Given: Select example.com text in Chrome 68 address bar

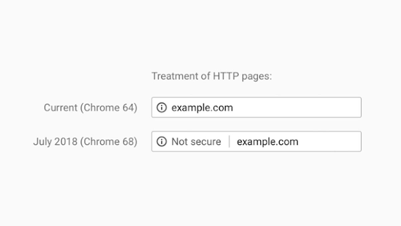Looking at the screenshot, I should (x=267, y=142).
